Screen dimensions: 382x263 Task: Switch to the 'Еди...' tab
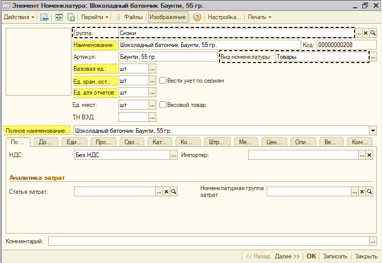[74, 142]
